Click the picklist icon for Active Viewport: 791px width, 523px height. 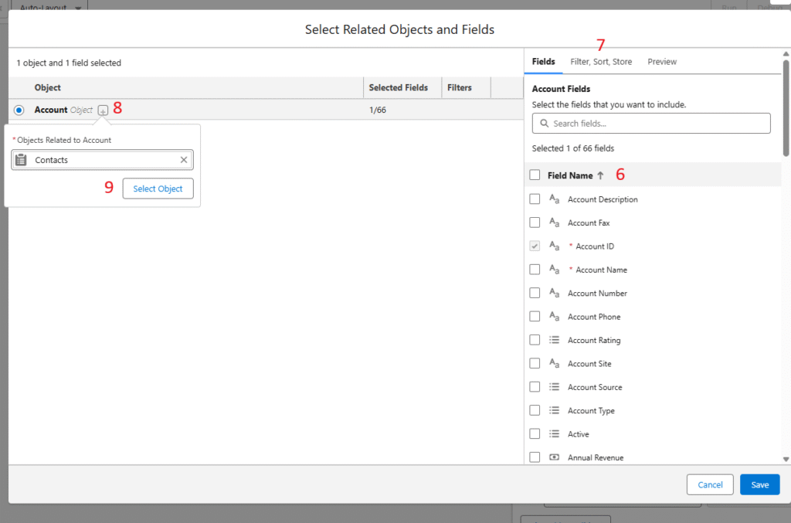point(554,433)
